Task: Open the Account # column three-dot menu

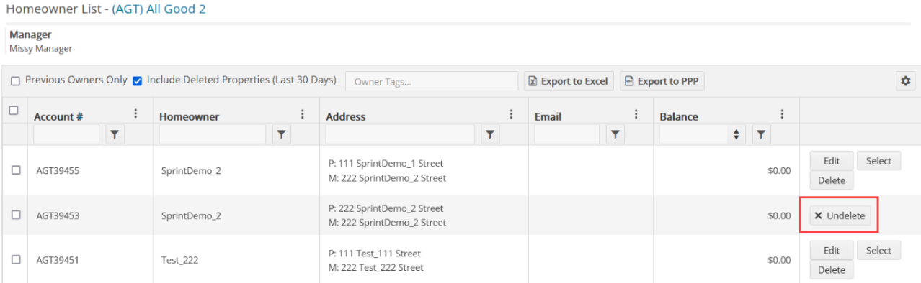Action: click(135, 114)
